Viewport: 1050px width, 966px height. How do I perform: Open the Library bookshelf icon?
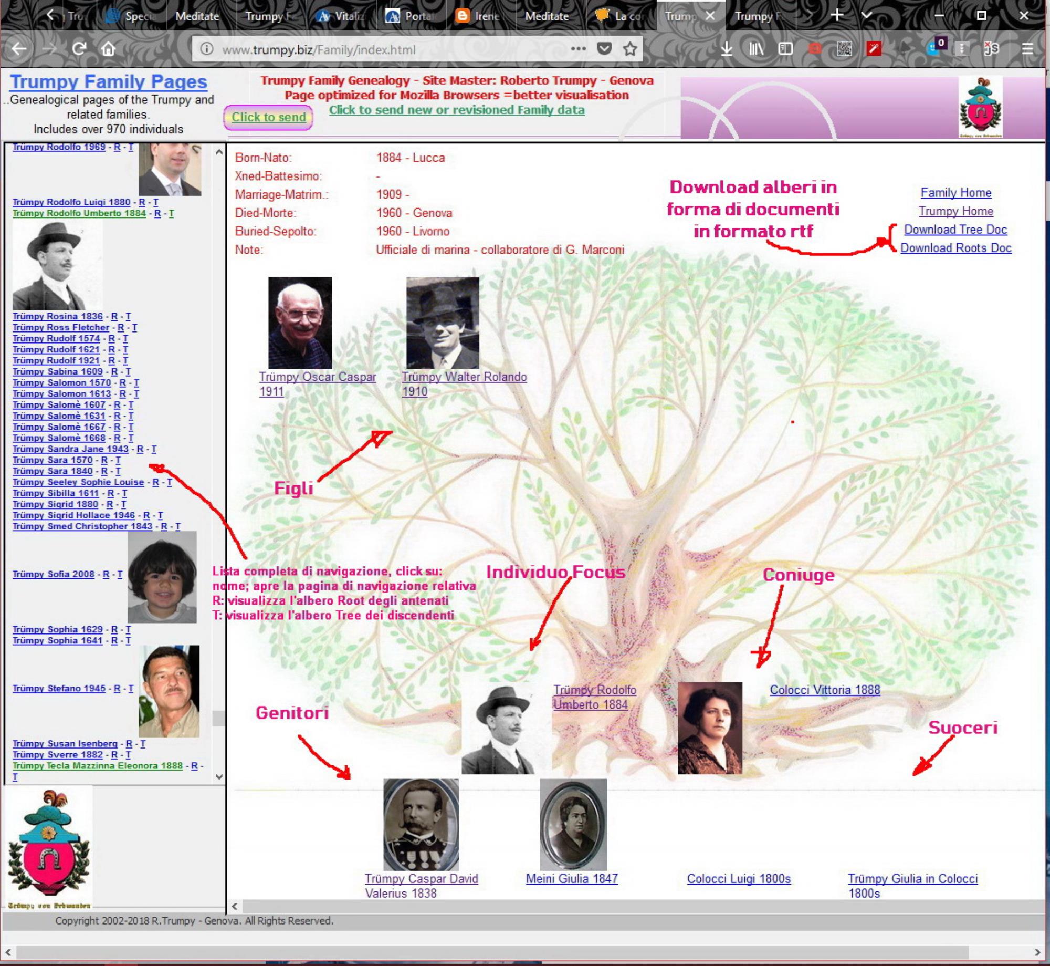756,49
